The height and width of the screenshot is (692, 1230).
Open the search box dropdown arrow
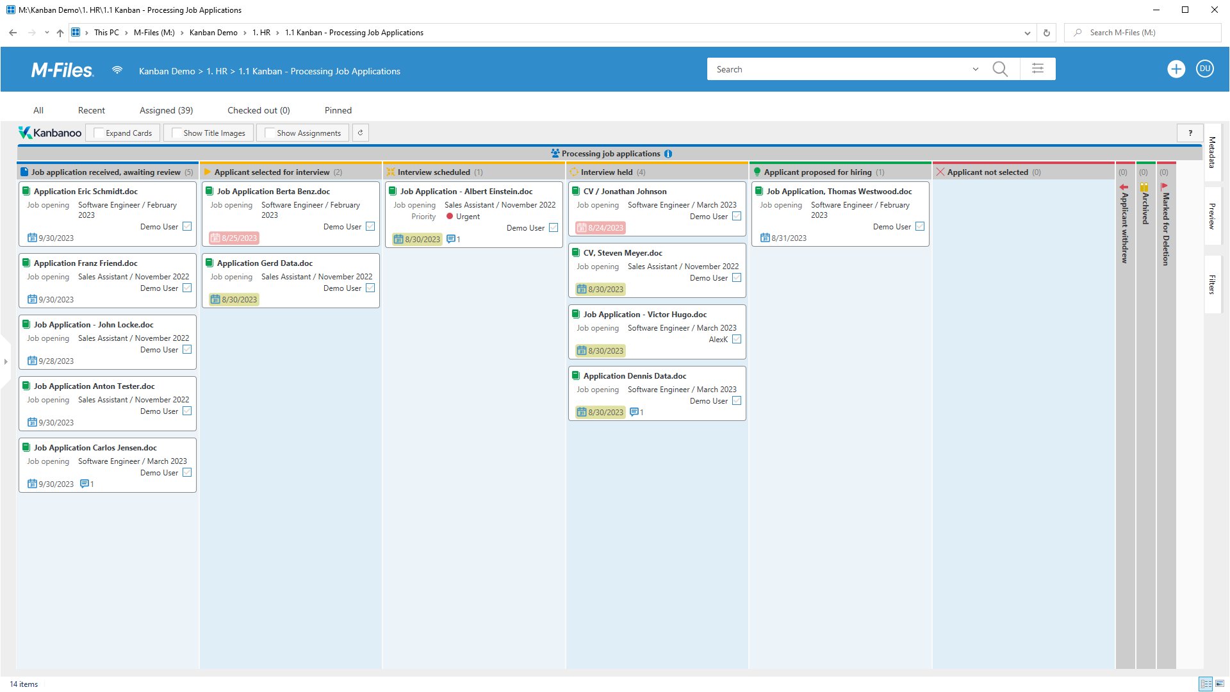[975, 69]
